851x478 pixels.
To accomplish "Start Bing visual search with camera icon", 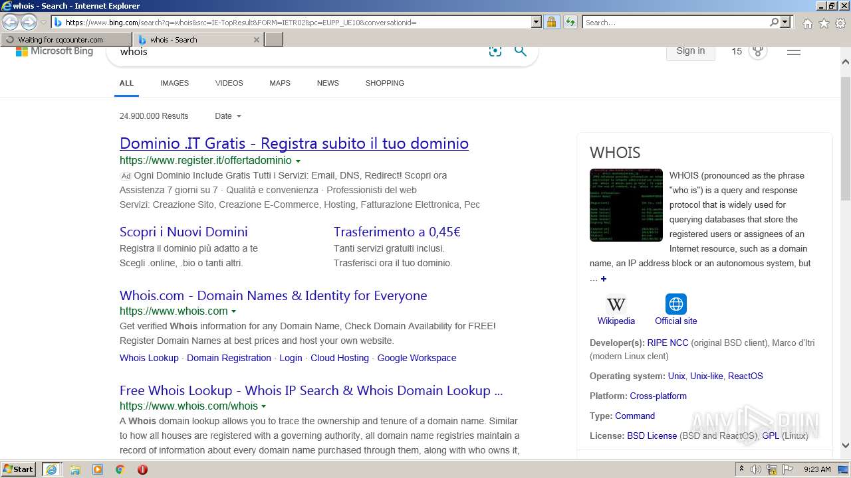I will (495, 52).
